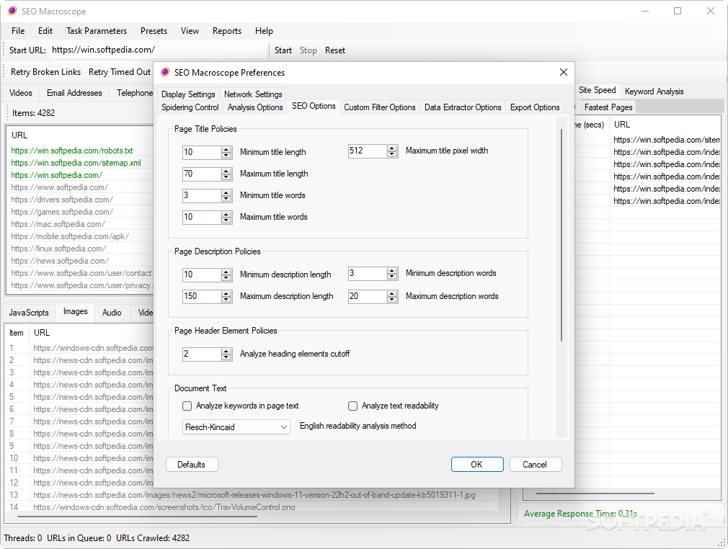The width and height of the screenshot is (728, 549).
Task: Enable Analyze text readability checkbox
Action: 353,406
